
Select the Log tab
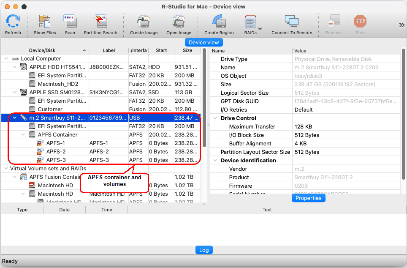click(204, 250)
